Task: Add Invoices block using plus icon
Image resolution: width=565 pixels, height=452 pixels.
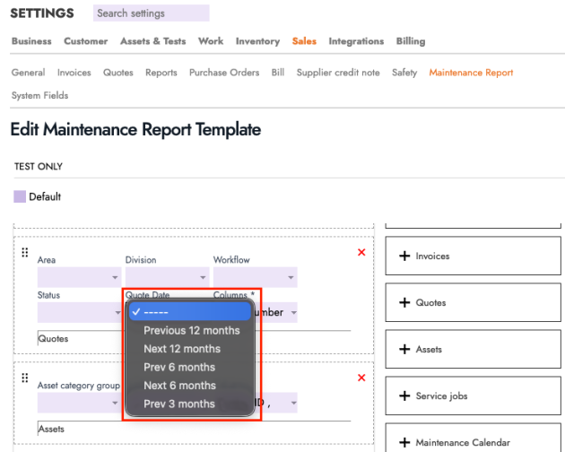Action: pos(404,256)
